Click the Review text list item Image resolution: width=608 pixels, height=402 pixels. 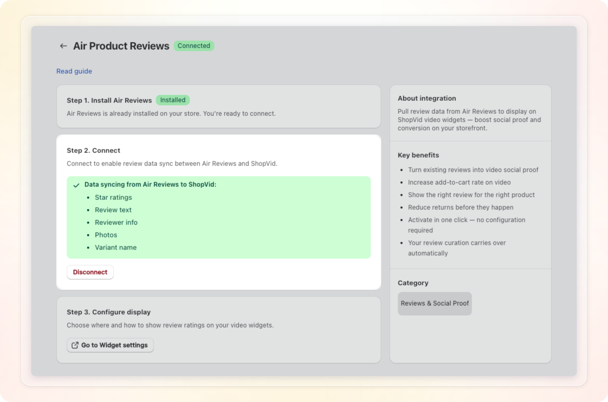tap(113, 210)
